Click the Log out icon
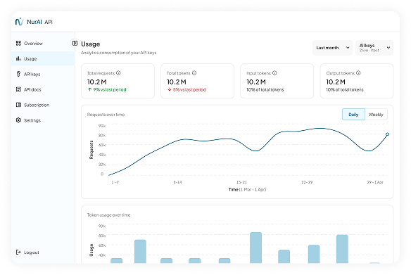Viewport: 411px width, 275px height. pyautogui.click(x=18, y=252)
